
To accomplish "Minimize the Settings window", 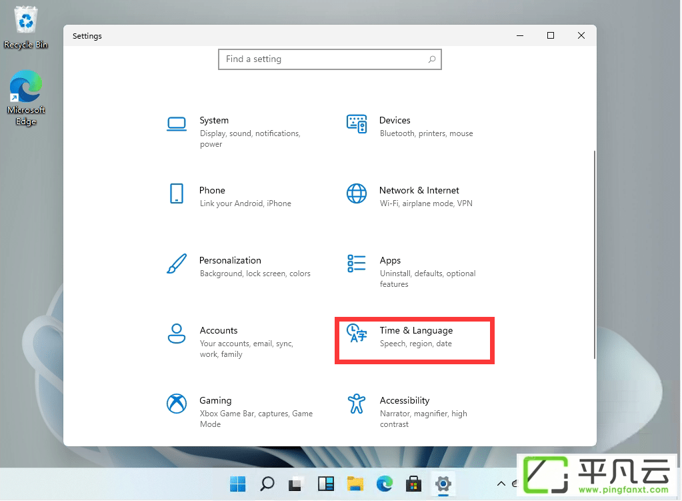I will (x=520, y=35).
